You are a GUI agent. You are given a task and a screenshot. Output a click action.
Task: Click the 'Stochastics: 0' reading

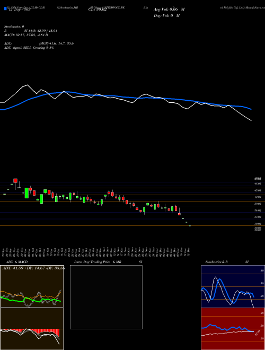point(14,27)
